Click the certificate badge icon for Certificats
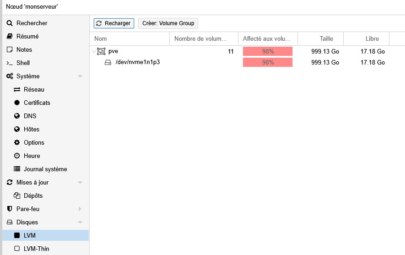This screenshot has width=405, height=255. click(17, 103)
